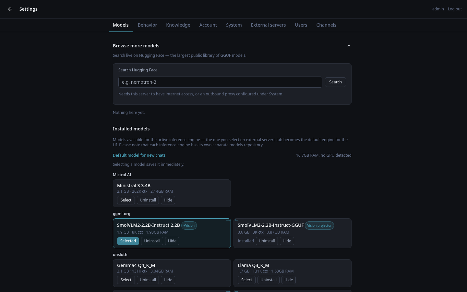Image resolution: width=467 pixels, height=292 pixels.
Task: Click the 'Nothing here yet.' text
Action: pyautogui.click(x=129, y=113)
